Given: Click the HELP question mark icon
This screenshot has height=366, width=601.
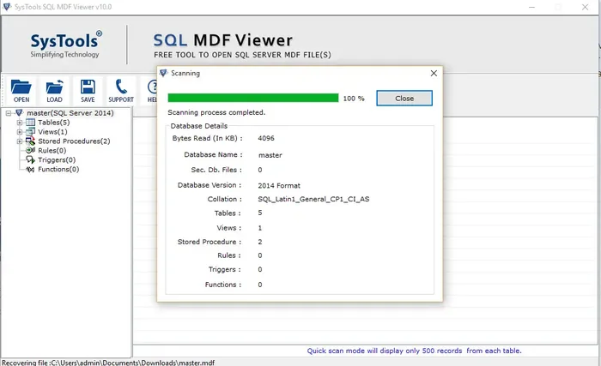Looking at the screenshot, I should point(153,87).
